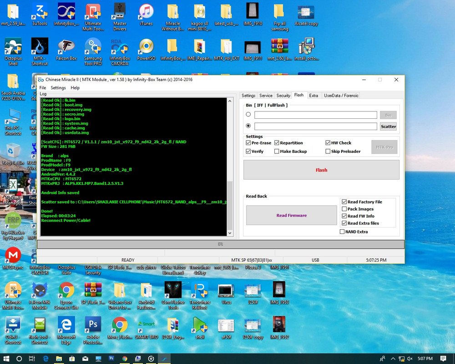
Task: Switch to the Extra tab
Action: click(x=313, y=96)
